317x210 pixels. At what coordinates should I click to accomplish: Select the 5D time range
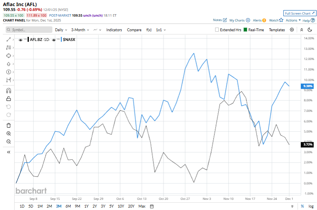tap(31, 206)
